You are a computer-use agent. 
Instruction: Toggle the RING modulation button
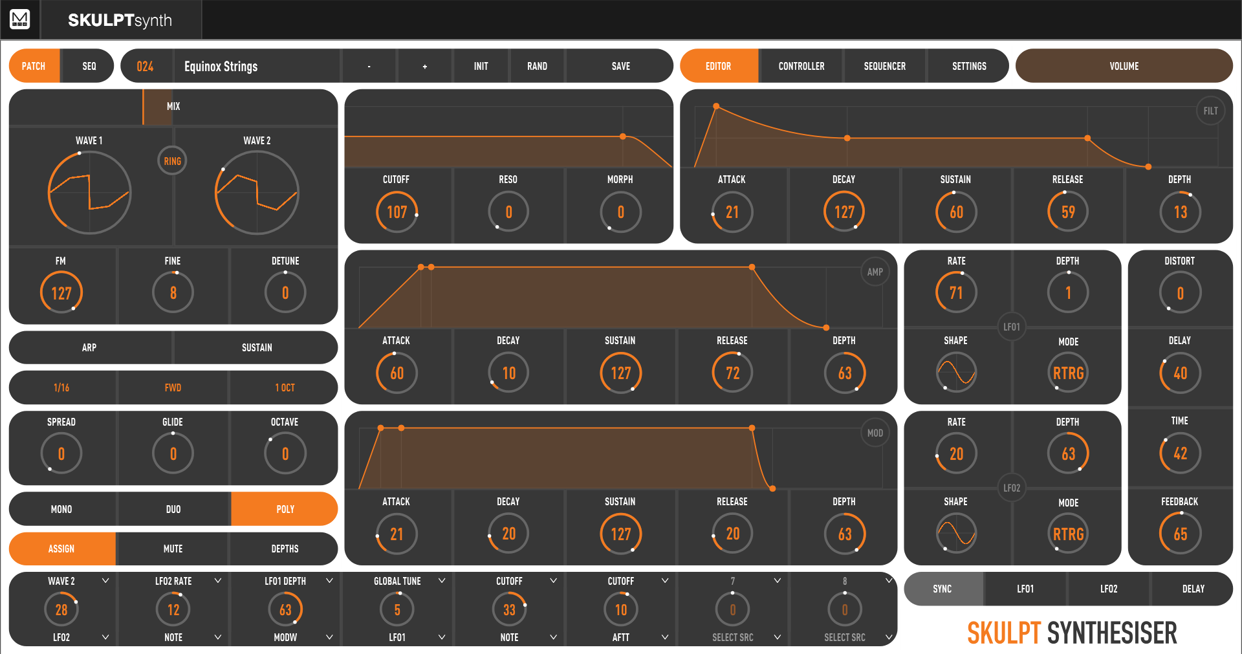[172, 161]
